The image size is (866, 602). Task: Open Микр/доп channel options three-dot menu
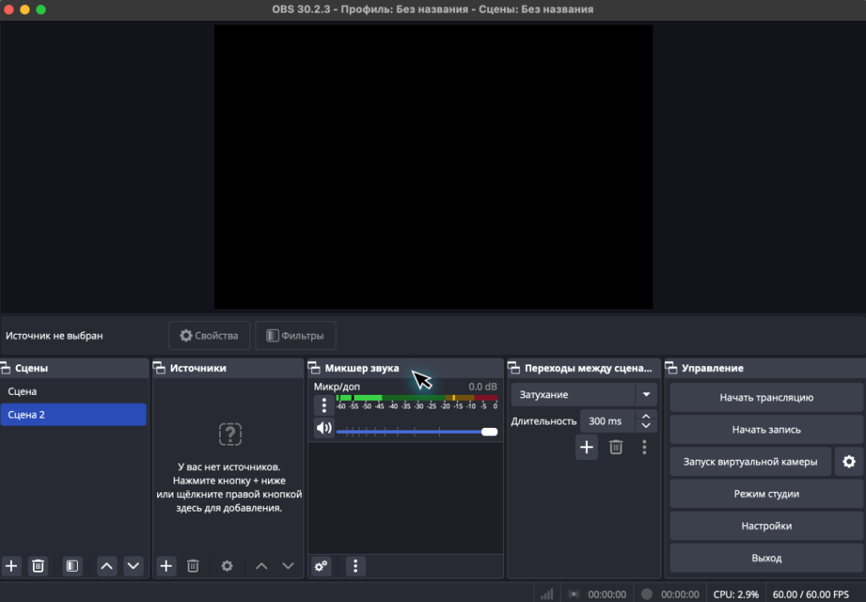tap(324, 405)
